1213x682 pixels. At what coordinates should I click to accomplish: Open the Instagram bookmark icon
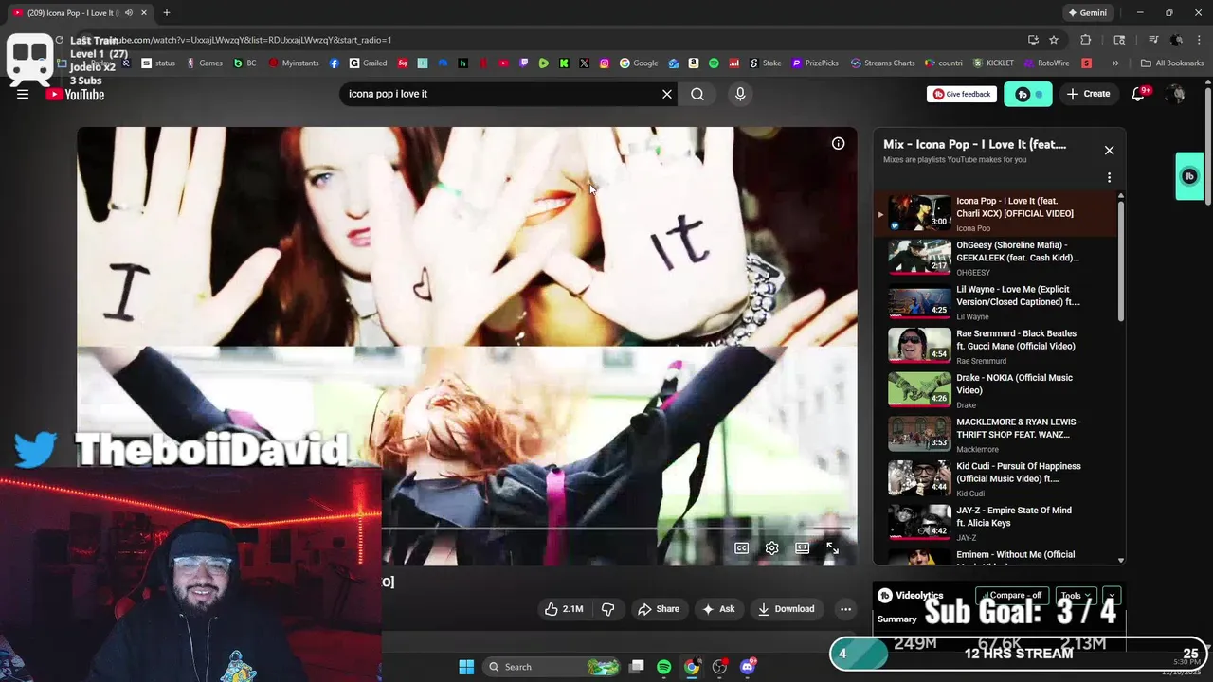click(x=605, y=63)
